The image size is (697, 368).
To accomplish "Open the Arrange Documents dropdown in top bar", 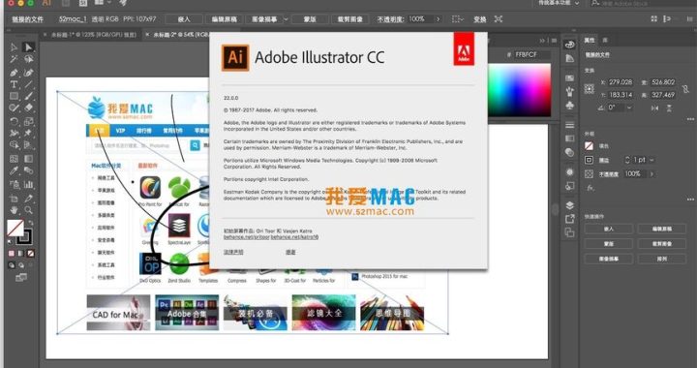I will [103, 3].
